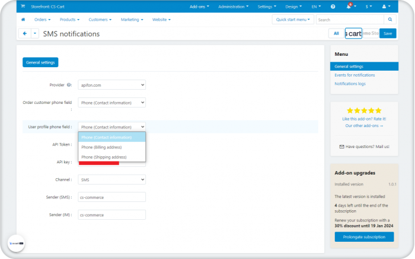Click the Provider help tooltip icon

tap(69, 85)
